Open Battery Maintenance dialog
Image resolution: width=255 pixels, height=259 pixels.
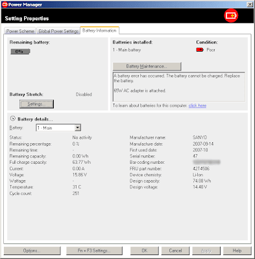click(147, 66)
